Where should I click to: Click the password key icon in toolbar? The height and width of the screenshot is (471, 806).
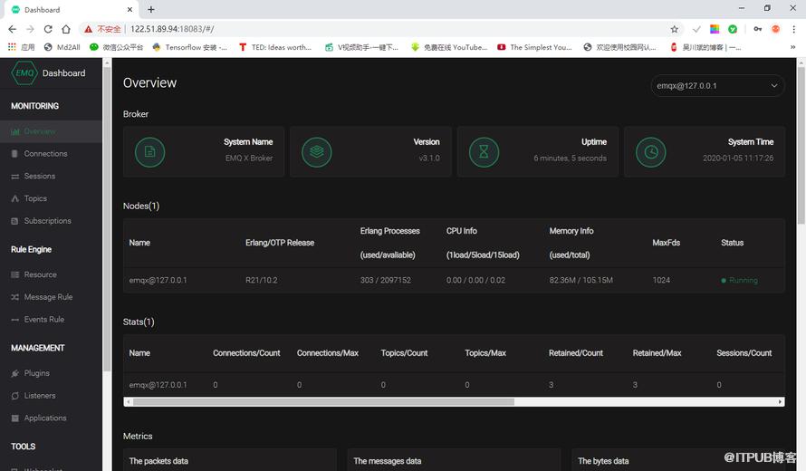[x=758, y=29]
